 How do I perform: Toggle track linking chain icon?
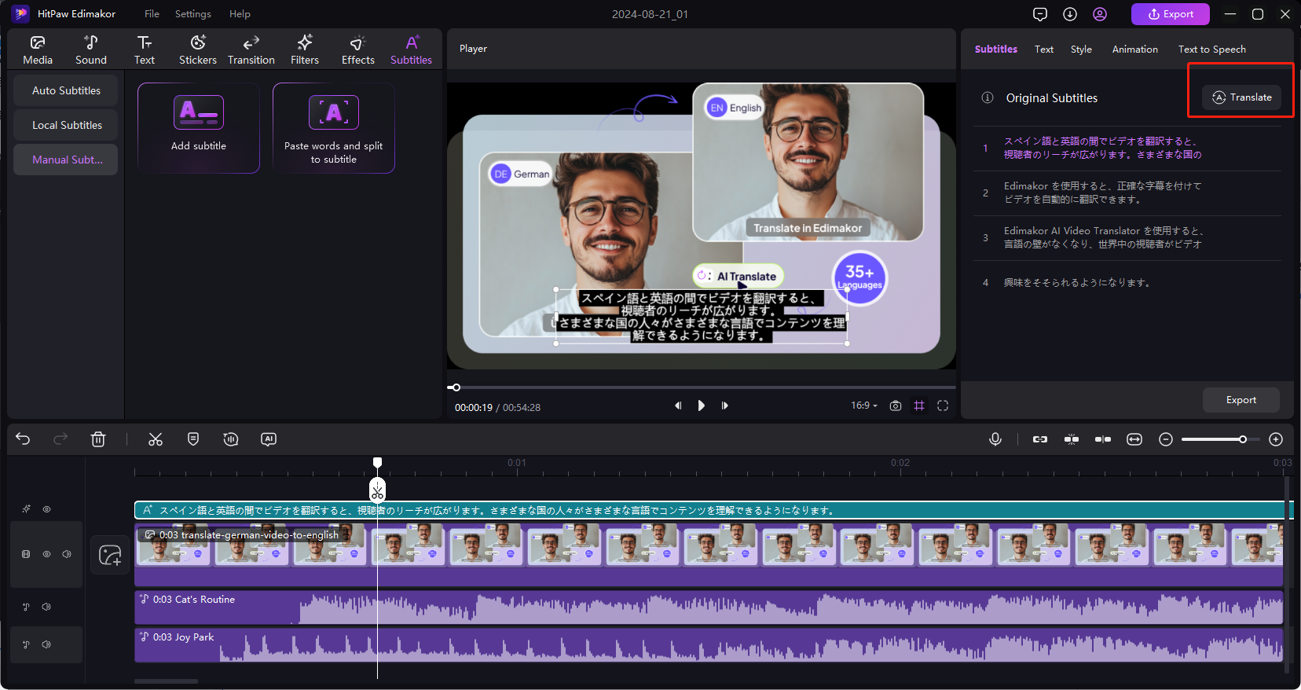[x=1040, y=439]
